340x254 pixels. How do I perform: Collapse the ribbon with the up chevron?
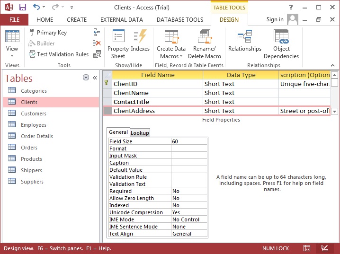pyautogui.click(x=332, y=65)
